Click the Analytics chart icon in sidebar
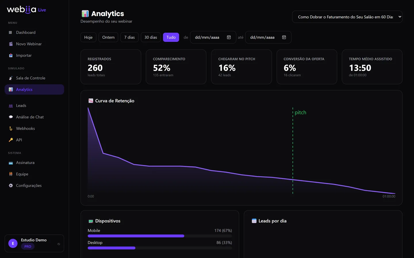Viewport: 414px width, 258px height. coord(11,89)
